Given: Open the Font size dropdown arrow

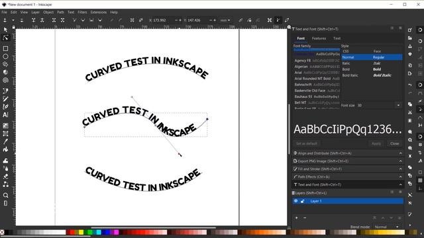Looking at the screenshot, I should pyautogui.click(x=398, y=105).
